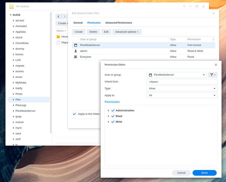The width and height of the screenshot is (226, 182).
Task: Select the Notify folder in tree
Action: click(19, 88)
